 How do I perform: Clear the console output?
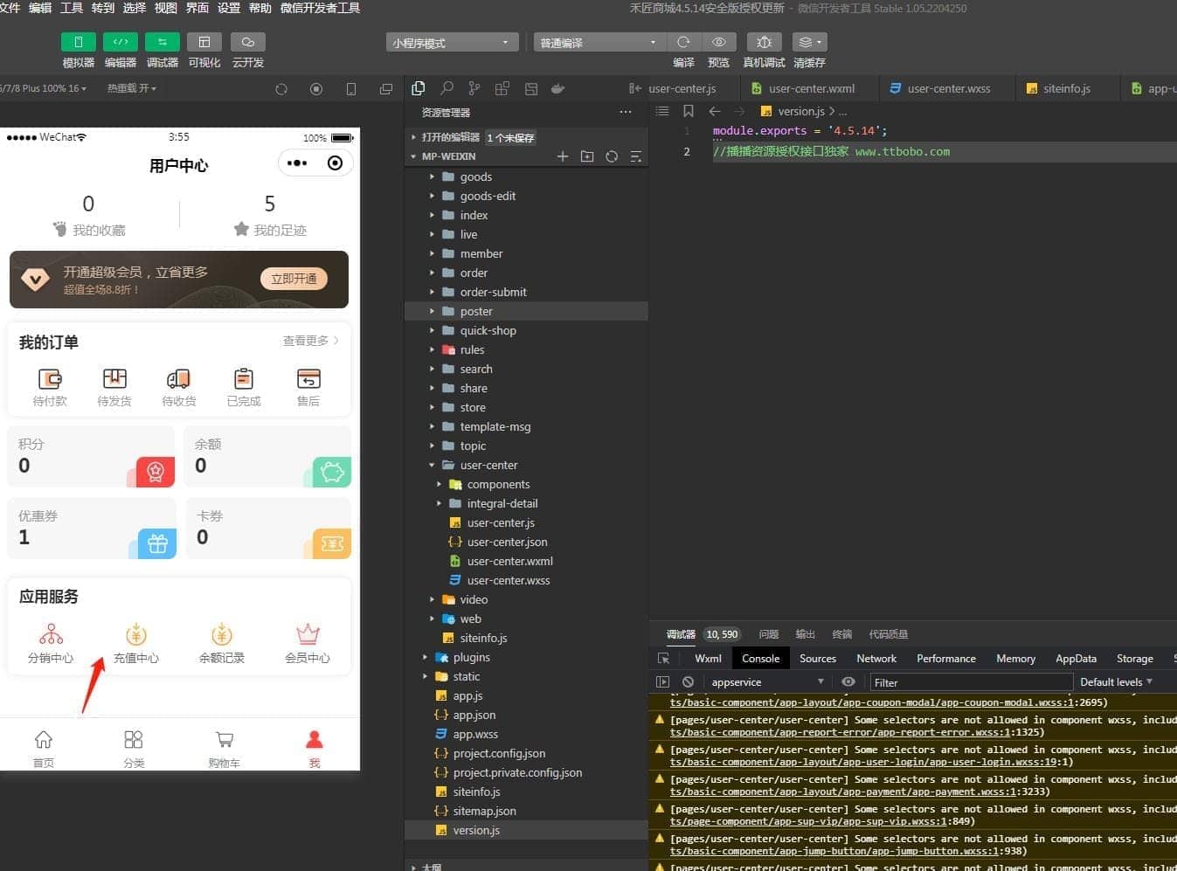click(x=688, y=682)
